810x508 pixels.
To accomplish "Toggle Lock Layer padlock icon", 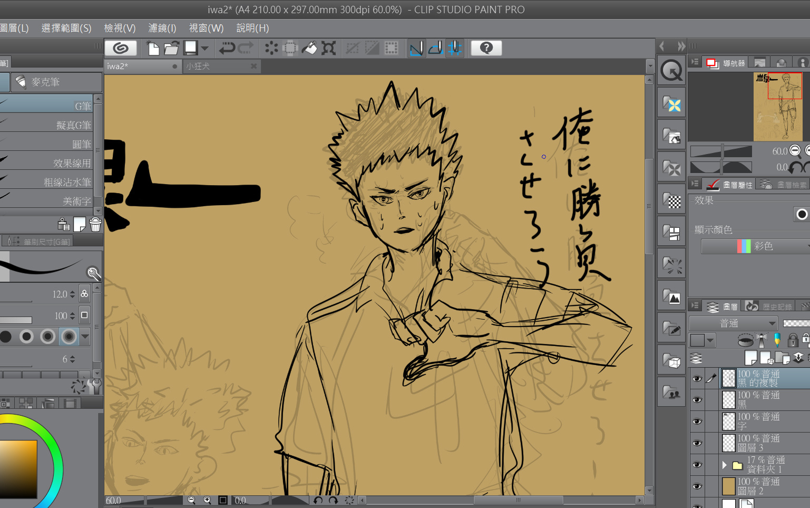I will (x=793, y=340).
